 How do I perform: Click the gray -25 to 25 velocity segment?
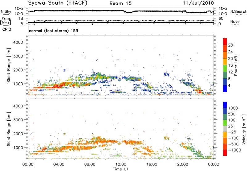point(225,129)
